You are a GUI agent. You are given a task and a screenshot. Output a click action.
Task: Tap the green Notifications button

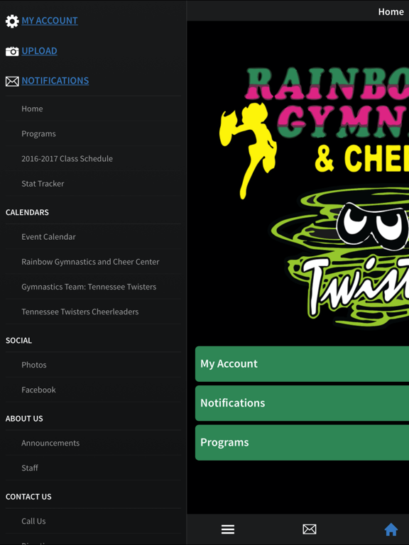tap(302, 403)
